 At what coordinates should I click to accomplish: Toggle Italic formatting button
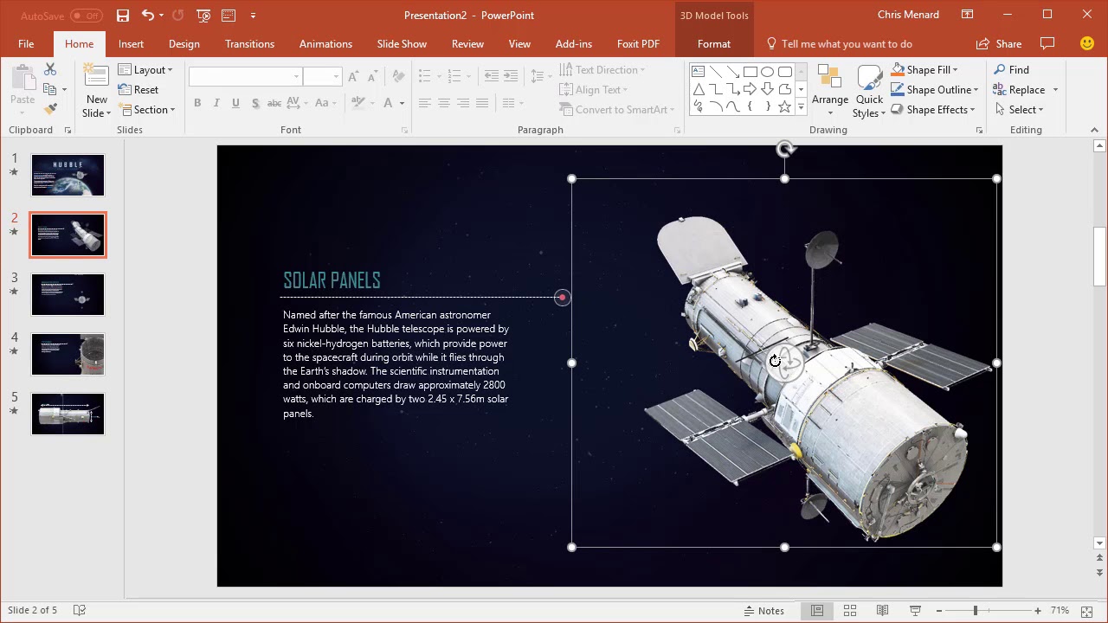(216, 103)
